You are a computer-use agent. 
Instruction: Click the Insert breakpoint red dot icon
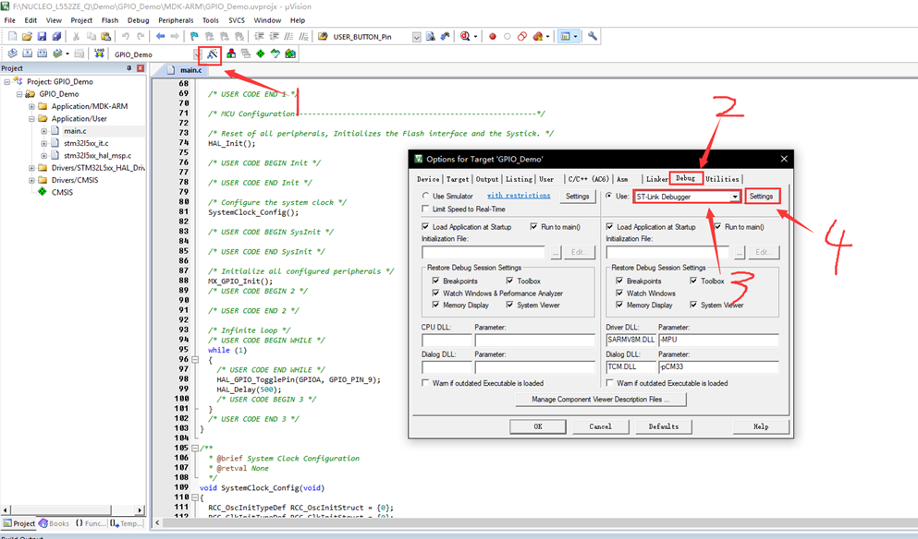492,37
